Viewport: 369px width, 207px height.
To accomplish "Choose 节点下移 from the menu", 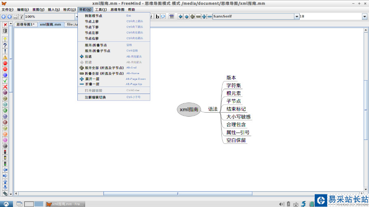I will click(x=114, y=27).
